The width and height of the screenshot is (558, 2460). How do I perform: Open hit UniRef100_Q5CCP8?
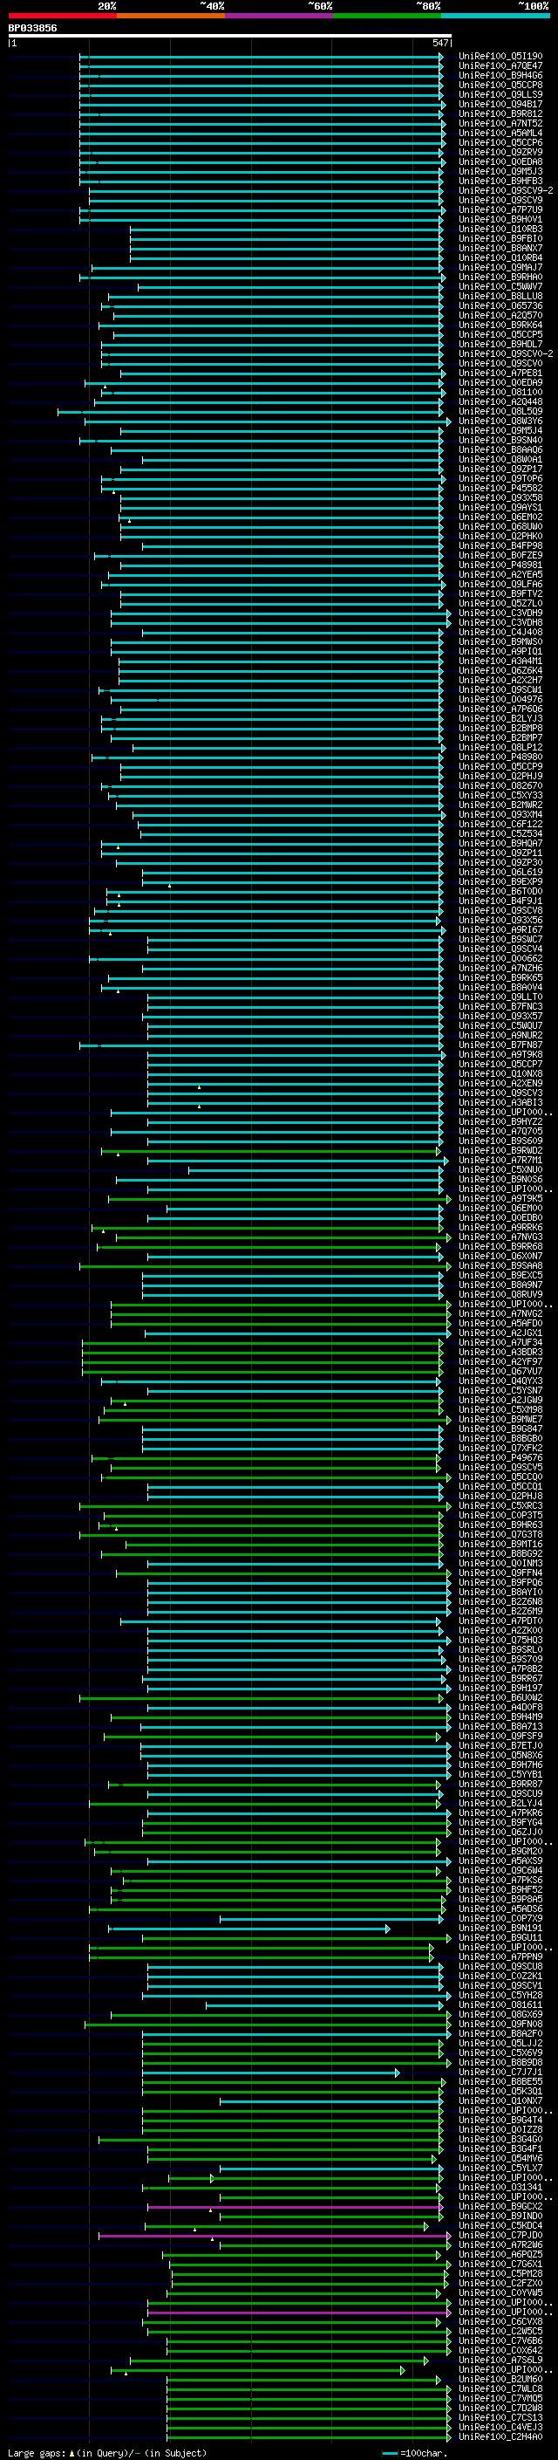(x=500, y=85)
